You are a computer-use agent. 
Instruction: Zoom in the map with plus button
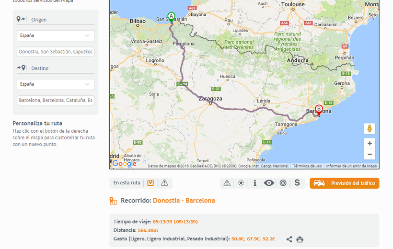pos(370,143)
